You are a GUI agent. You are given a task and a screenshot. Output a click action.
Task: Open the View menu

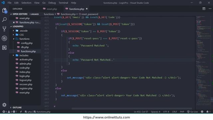tap(37, 3)
